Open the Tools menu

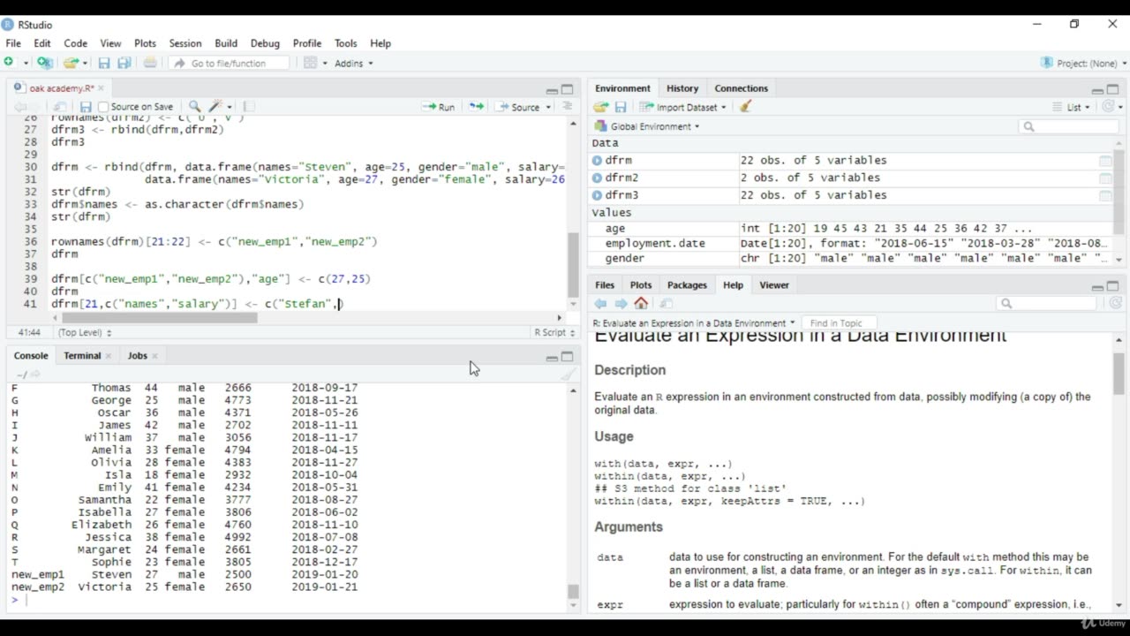pos(346,43)
